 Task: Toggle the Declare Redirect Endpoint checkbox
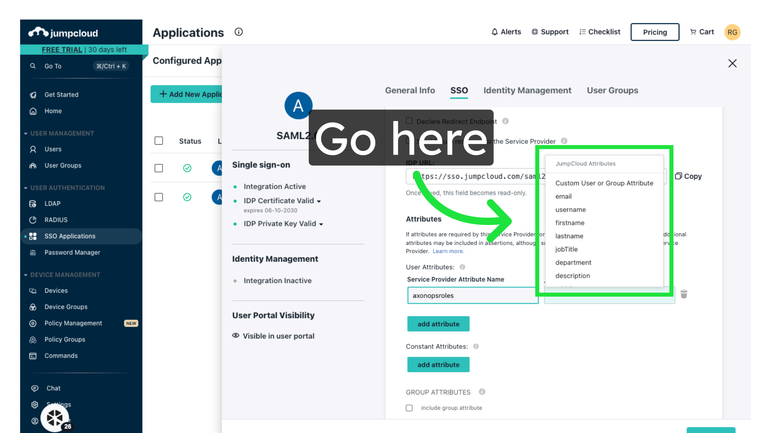pyautogui.click(x=409, y=121)
